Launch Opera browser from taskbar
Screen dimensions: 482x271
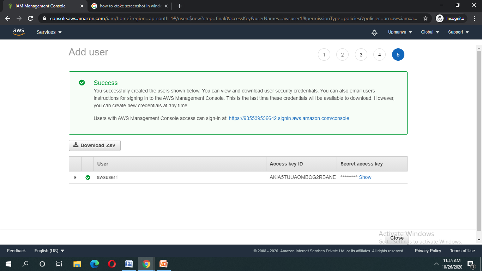[x=112, y=264]
